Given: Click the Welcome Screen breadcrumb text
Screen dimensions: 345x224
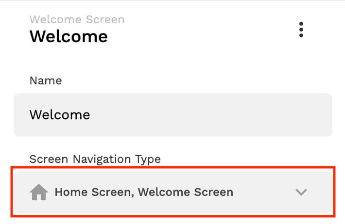Looking at the screenshot, I should tap(77, 19).
